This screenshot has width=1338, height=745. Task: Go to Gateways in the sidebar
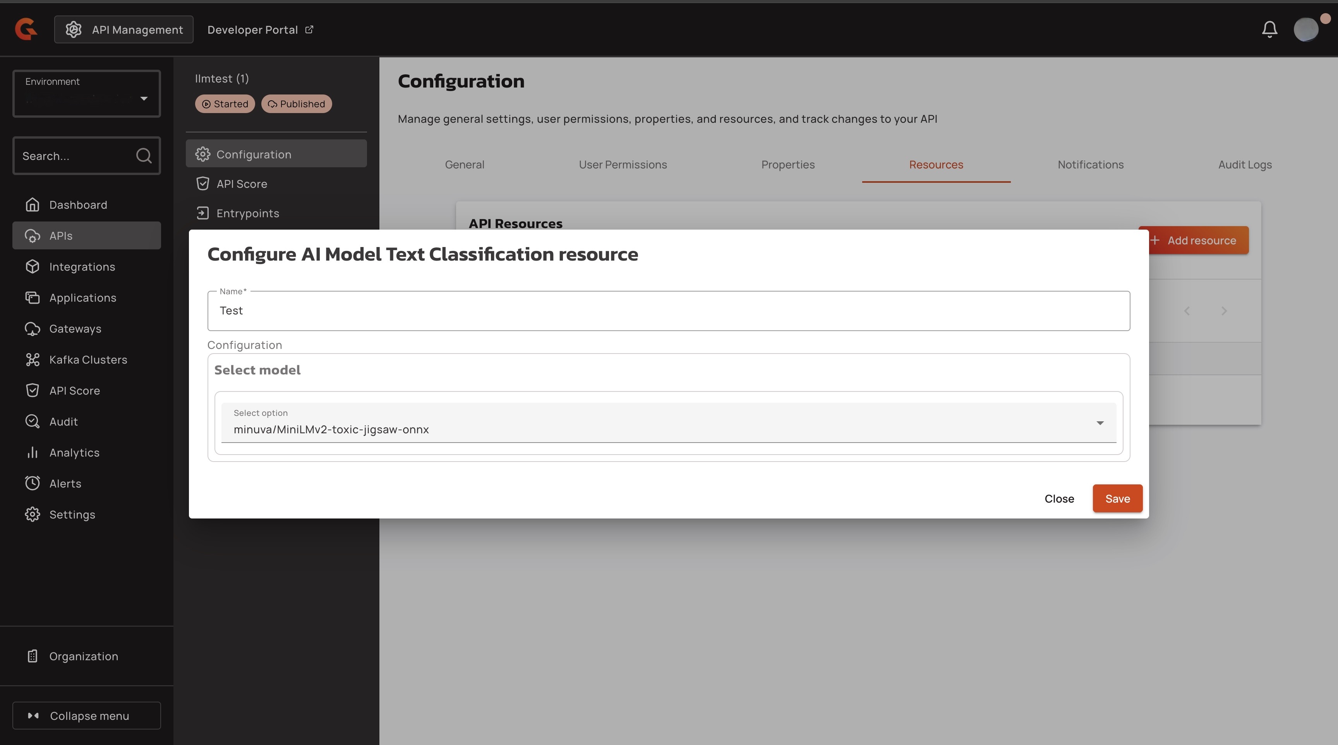pos(75,329)
